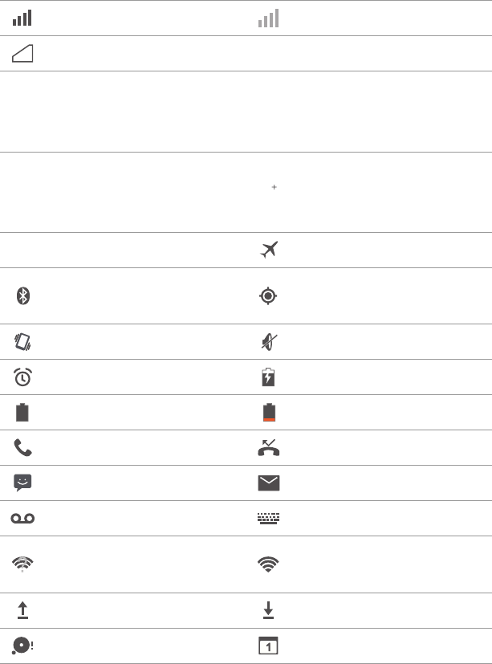
Task: Click the GPS location crosshair icon
Action: point(268,296)
